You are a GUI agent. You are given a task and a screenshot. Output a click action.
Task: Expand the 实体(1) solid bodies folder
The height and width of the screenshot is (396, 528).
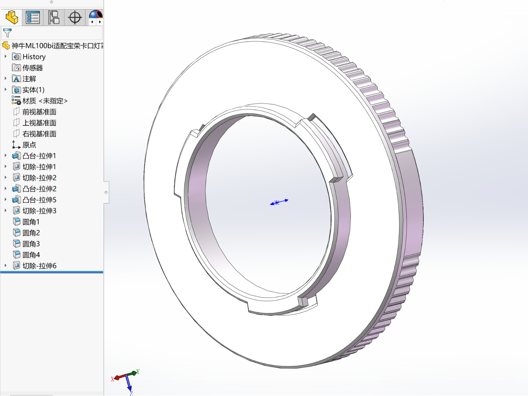(x=5, y=90)
